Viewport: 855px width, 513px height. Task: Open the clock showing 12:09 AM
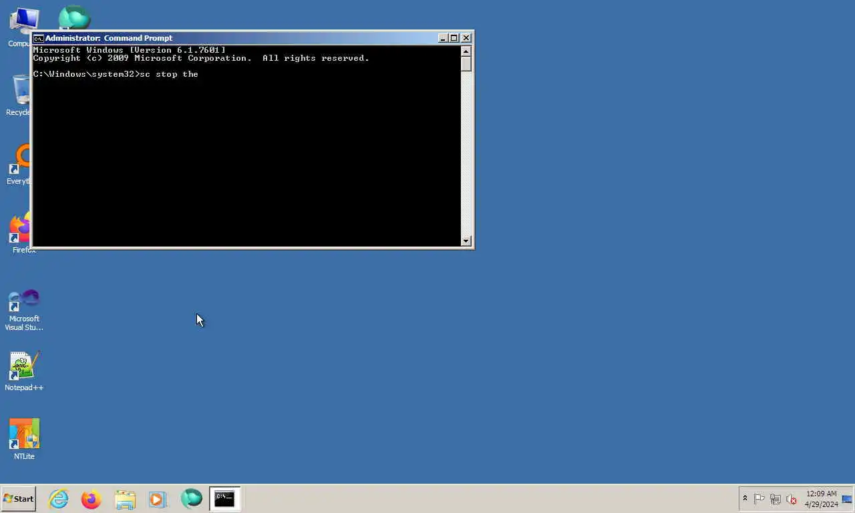point(821,499)
